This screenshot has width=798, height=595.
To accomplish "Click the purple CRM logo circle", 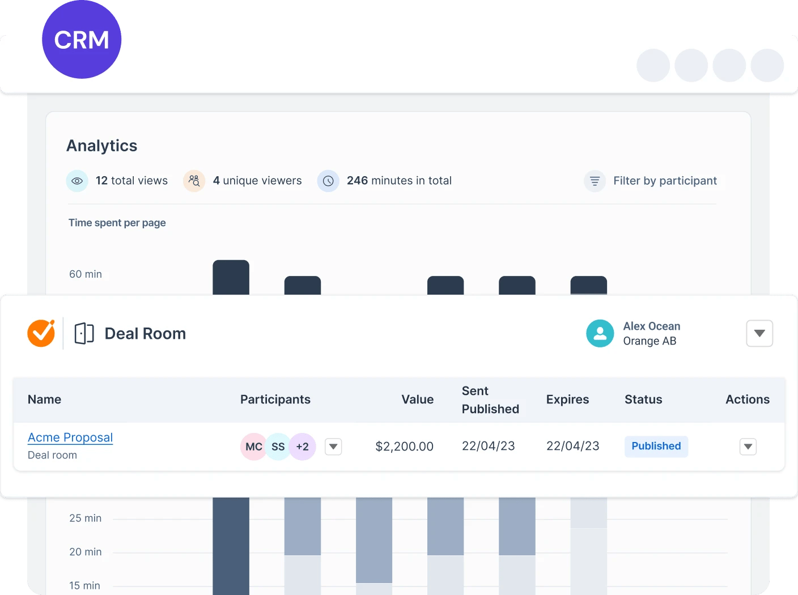I will pyautogui.click(x=82, y=39).
